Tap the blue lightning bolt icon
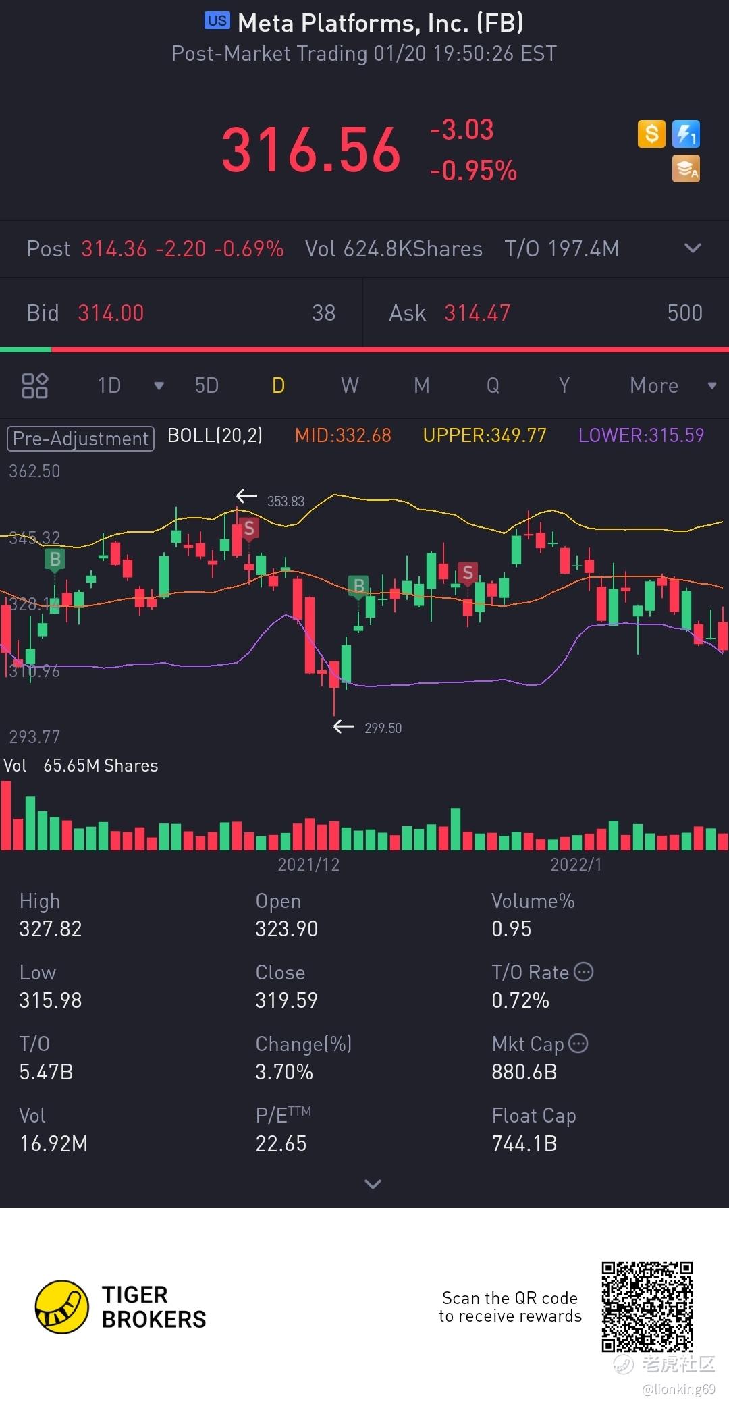 click(686, 134)
